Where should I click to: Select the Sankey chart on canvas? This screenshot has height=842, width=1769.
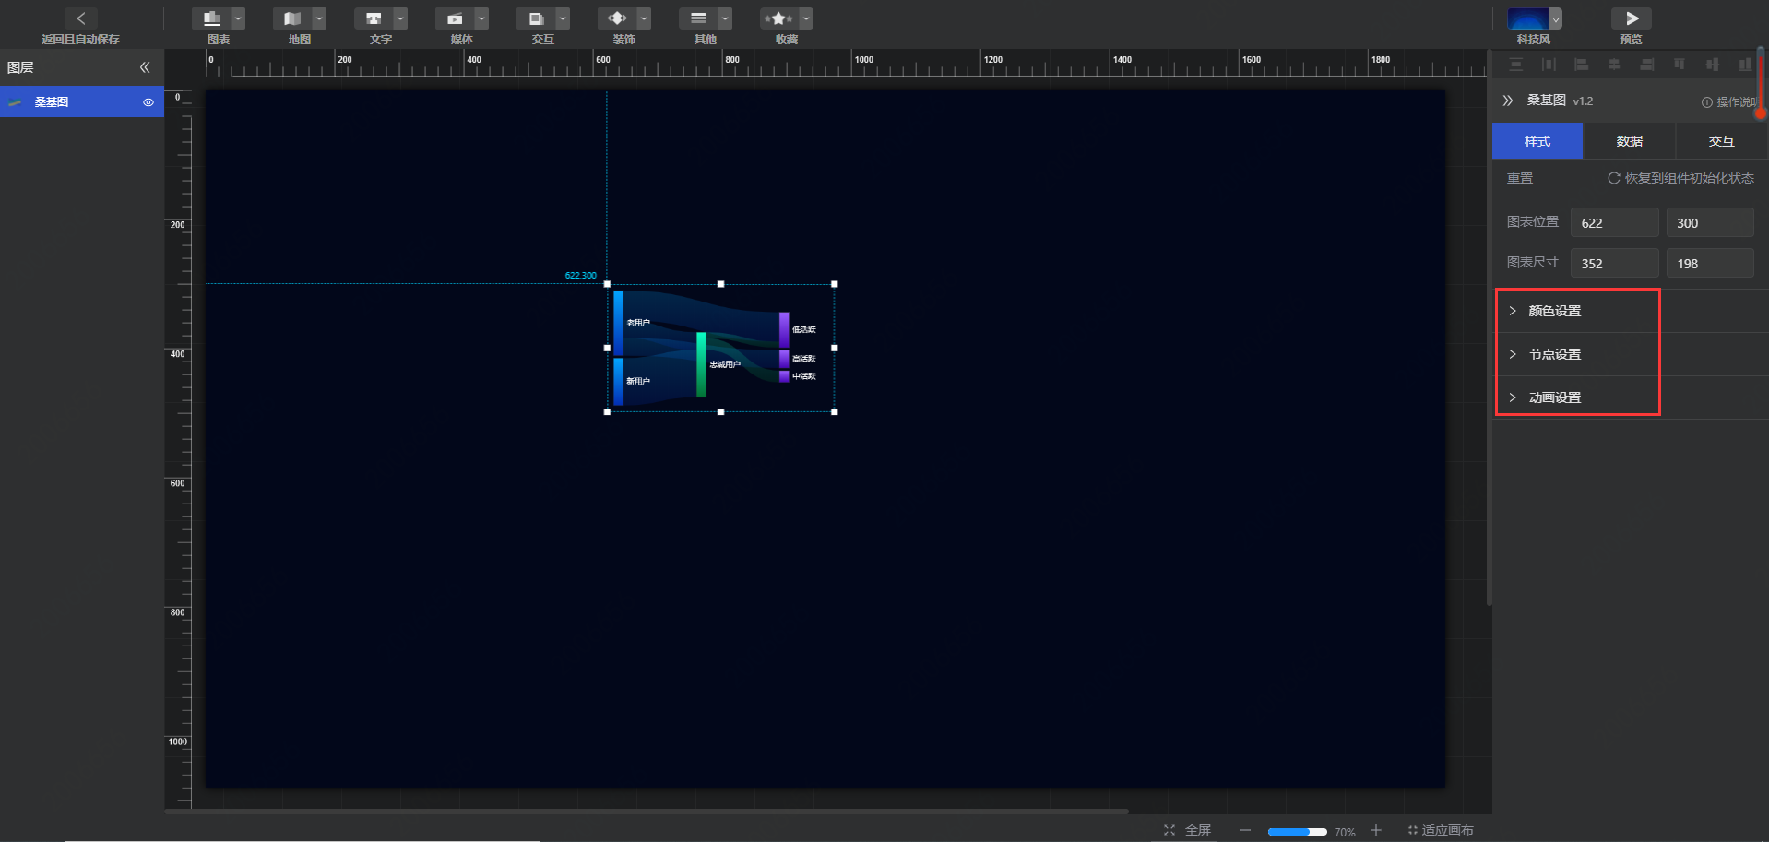[x=720, y=348]
